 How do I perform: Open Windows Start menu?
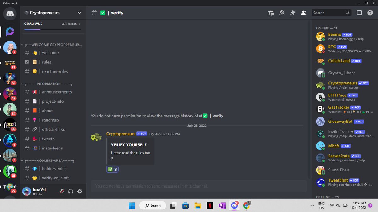tap(131, 205)
